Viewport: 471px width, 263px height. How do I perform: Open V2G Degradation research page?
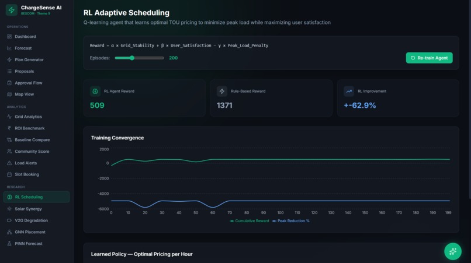36,220
